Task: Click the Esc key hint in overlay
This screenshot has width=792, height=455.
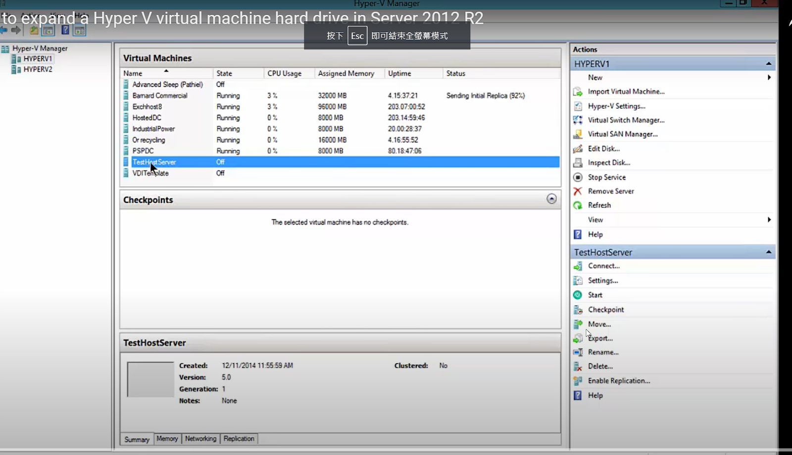Action: pos(357,36)
